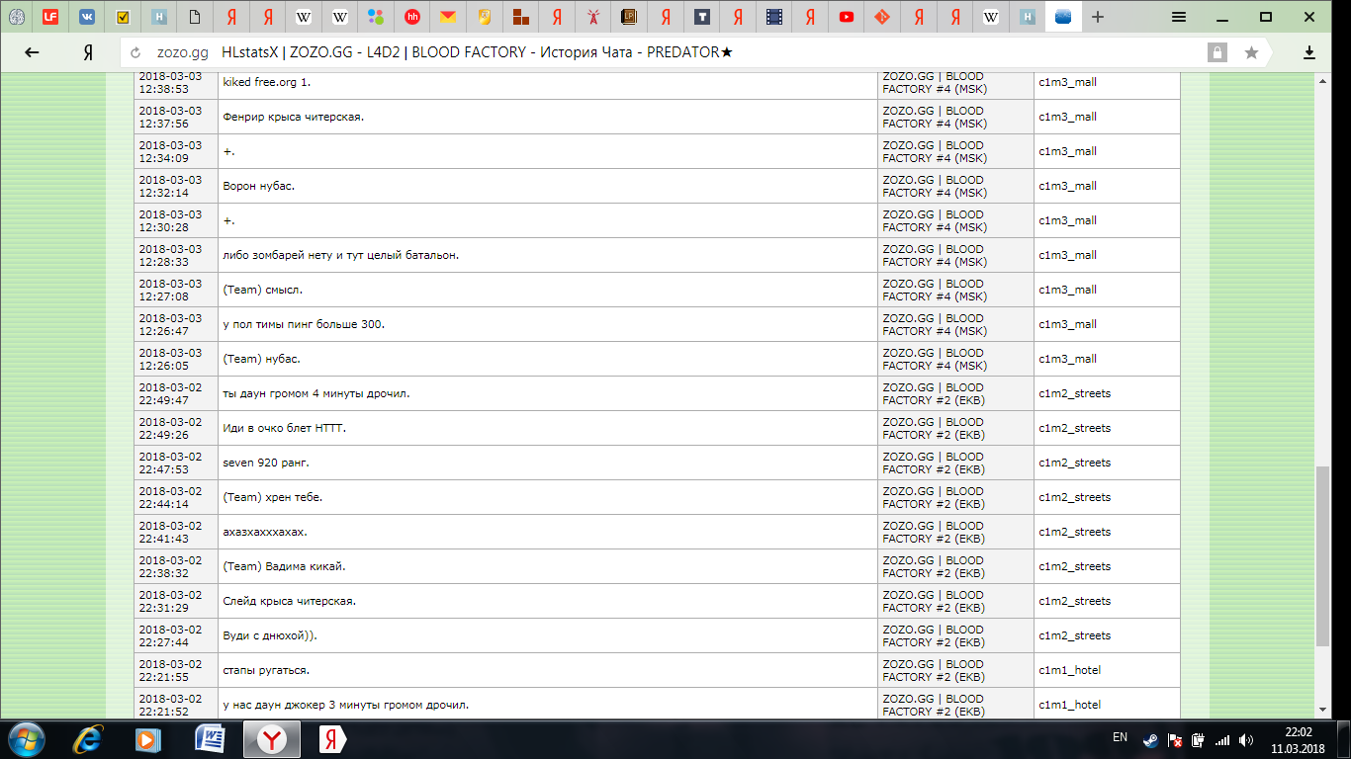1351x759 pixels.
Task: Click the page reload icon in the address bar
Action: click(x=135, y=52)
